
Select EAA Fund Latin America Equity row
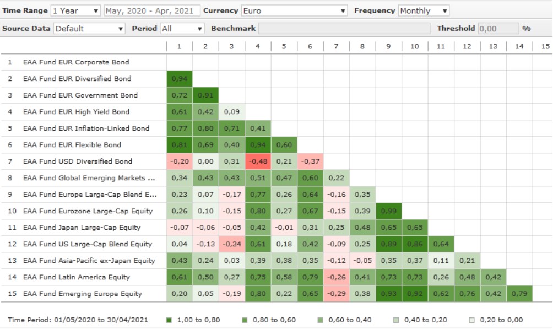76,277
